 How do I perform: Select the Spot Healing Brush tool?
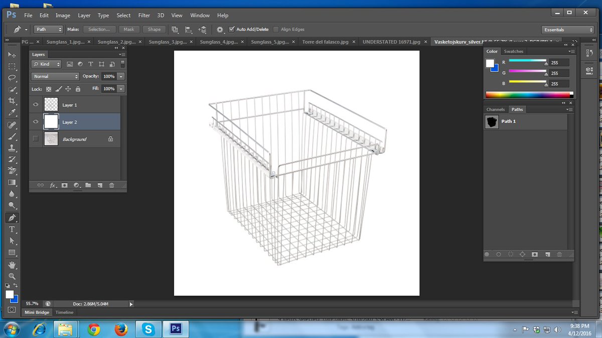pyautogui.click(x=12, y=125)
